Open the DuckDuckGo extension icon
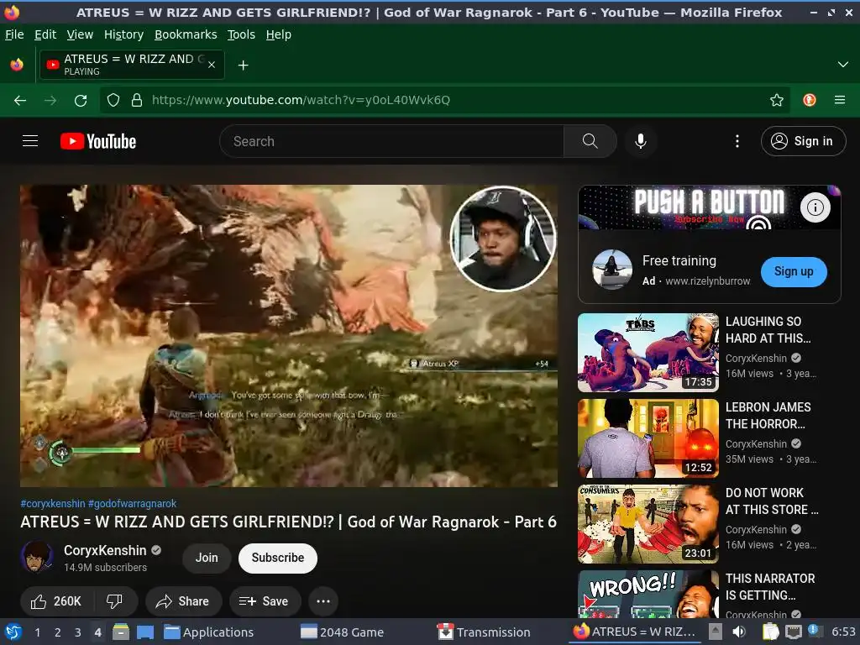This screenshot has height=645, width=860. coord(810,101)
